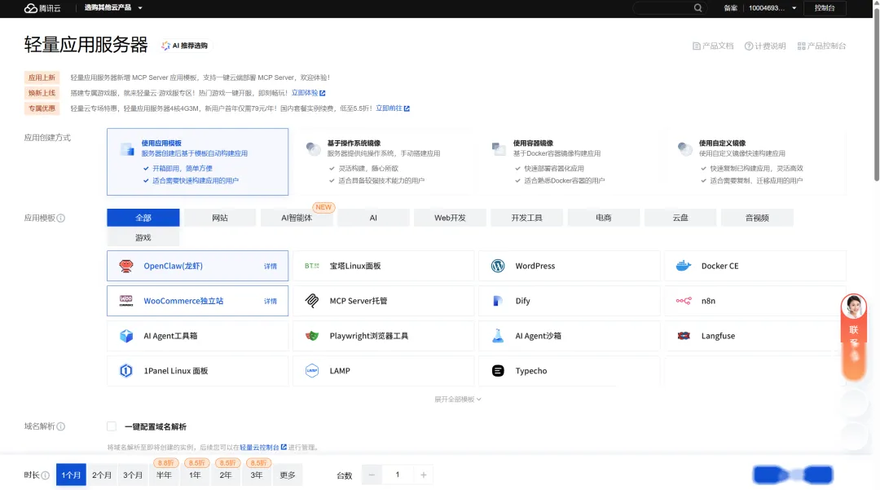The width and height of the screenshot is (880, 490).
Task: Increase server count with plus button
Action: pyautogui.click(x=423, y=475)
